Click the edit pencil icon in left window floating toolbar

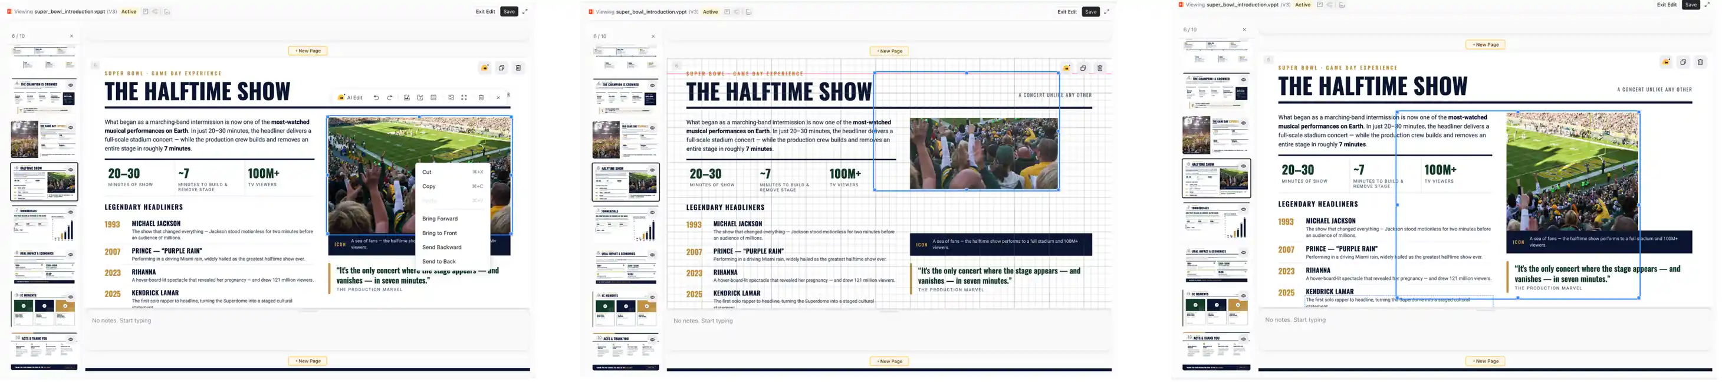(420, 97)
